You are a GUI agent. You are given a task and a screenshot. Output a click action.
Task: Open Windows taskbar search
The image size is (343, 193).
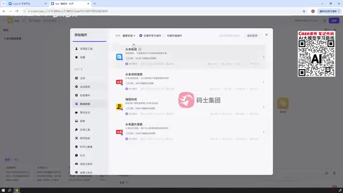coord(10,190)
